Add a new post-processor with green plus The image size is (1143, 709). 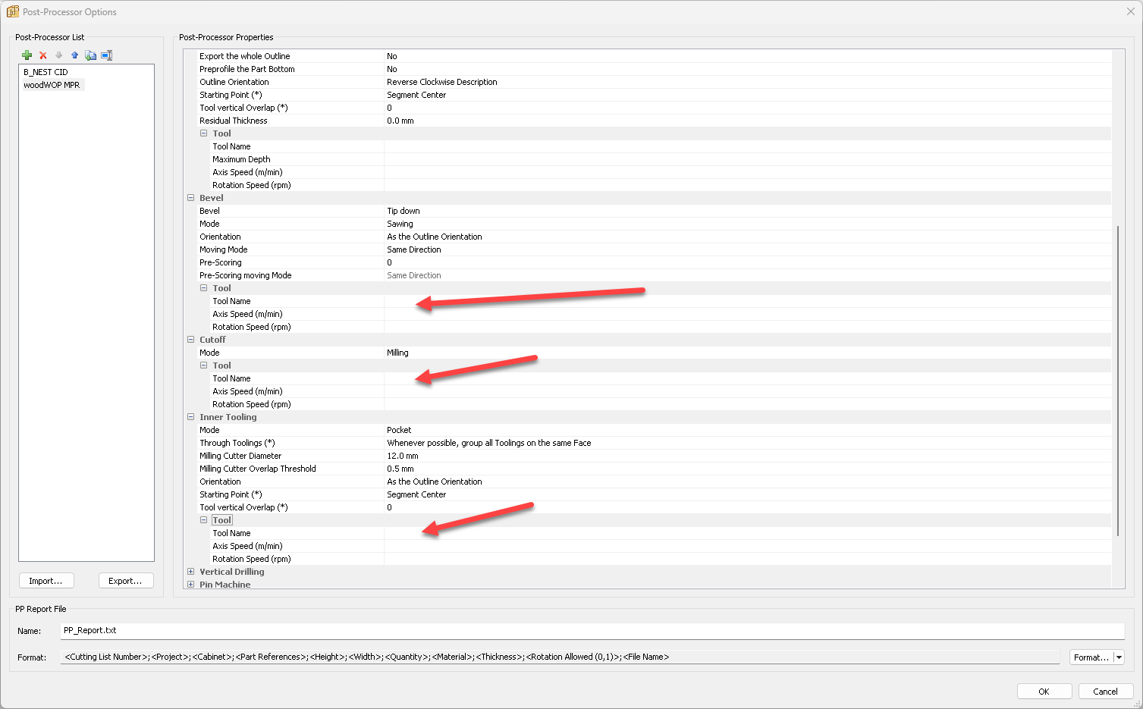[27, 55]
